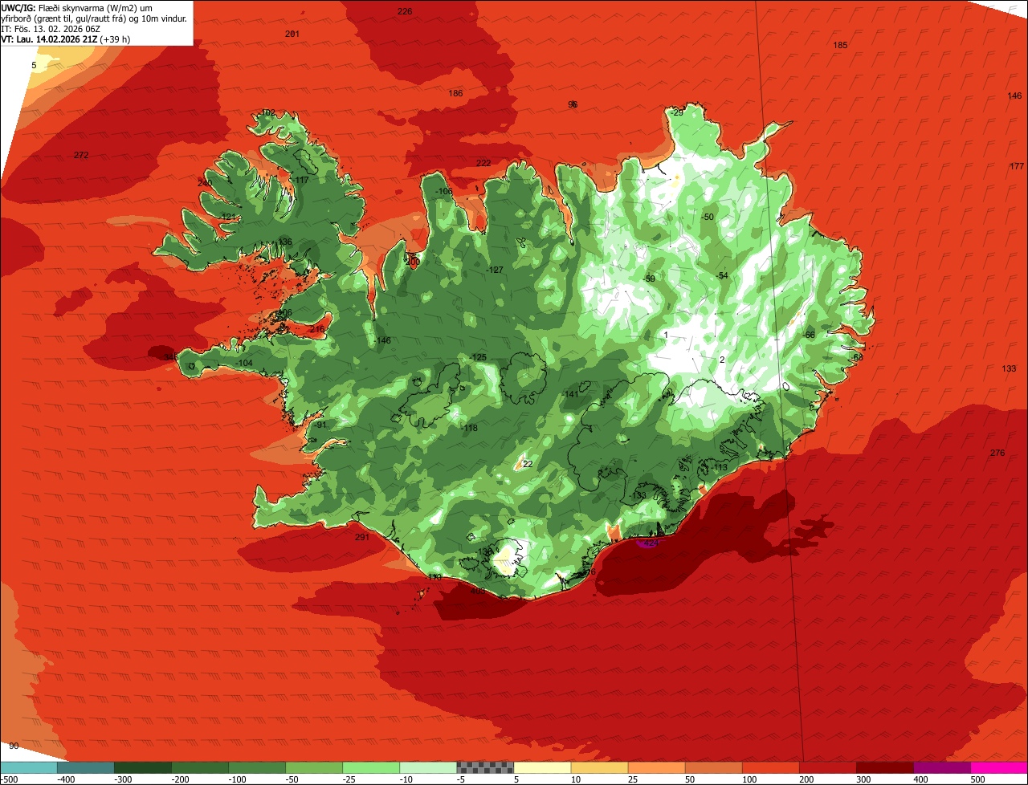Click the 226 value over the northern sea
1028x785 pixels.
click(x=405, y=11)
